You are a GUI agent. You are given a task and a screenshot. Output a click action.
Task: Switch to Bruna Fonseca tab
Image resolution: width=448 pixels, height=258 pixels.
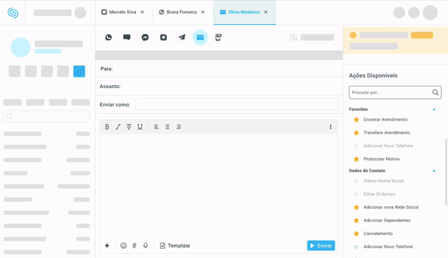pos(181,12)
